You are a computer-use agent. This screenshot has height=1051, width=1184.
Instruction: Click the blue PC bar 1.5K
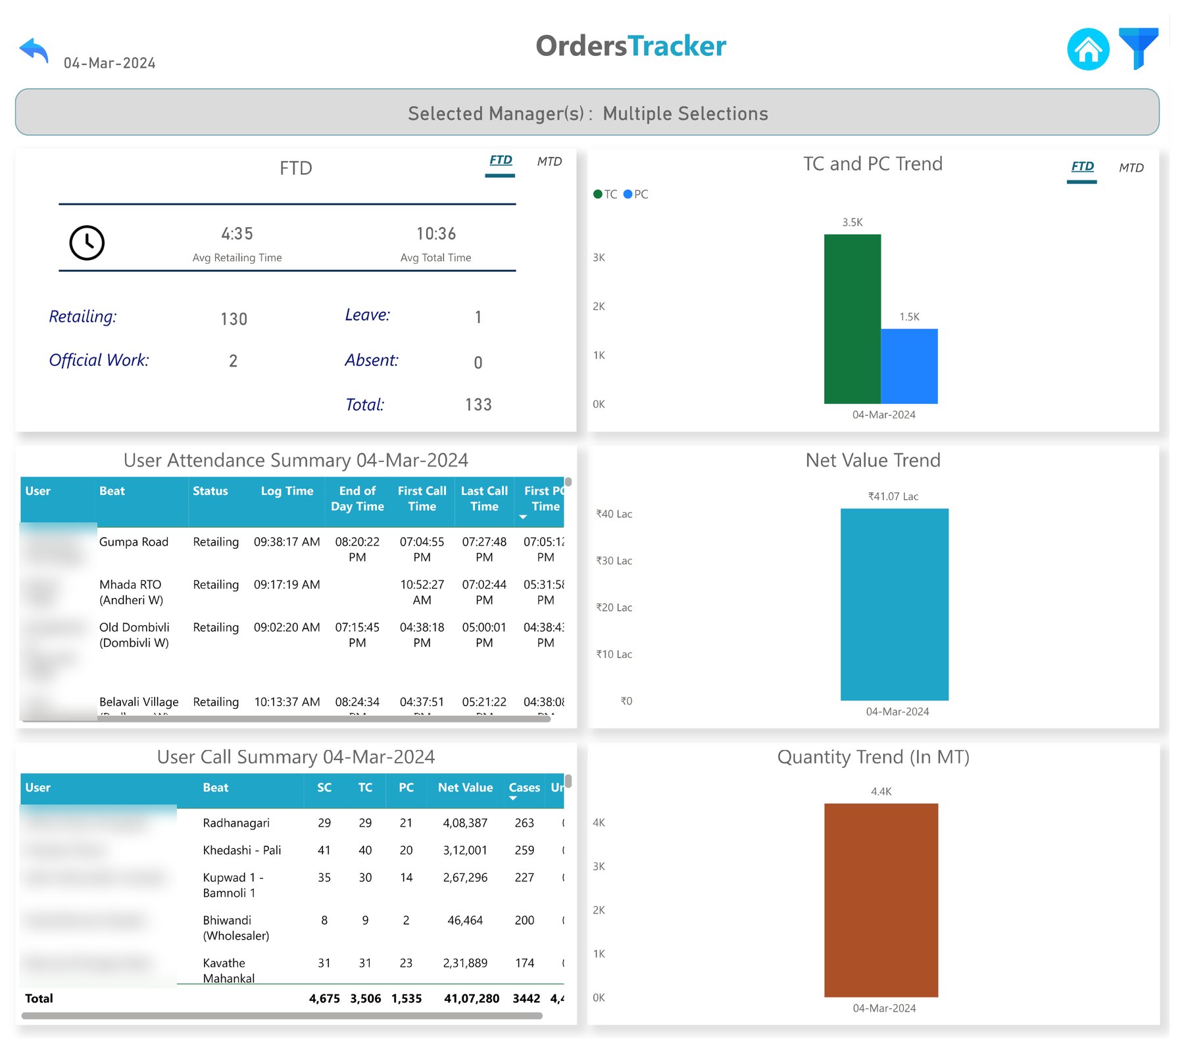coord(909,366)
